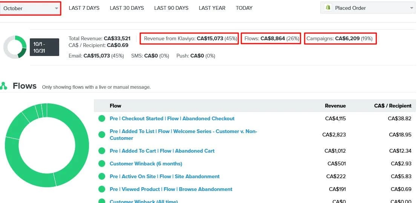
Task: Open Customer Winback (6 months) flow
Action: [x=146, y=164]
